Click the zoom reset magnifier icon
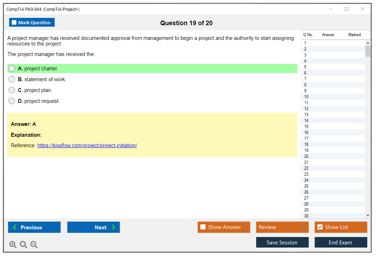 pyautogui.click(x=23, y=245)
